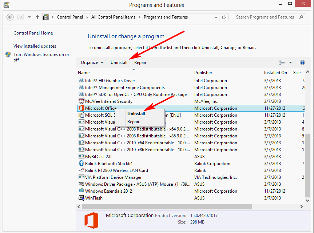
Task: Open recent locations dropdown arrow
Action: click(x=29, y=17)
